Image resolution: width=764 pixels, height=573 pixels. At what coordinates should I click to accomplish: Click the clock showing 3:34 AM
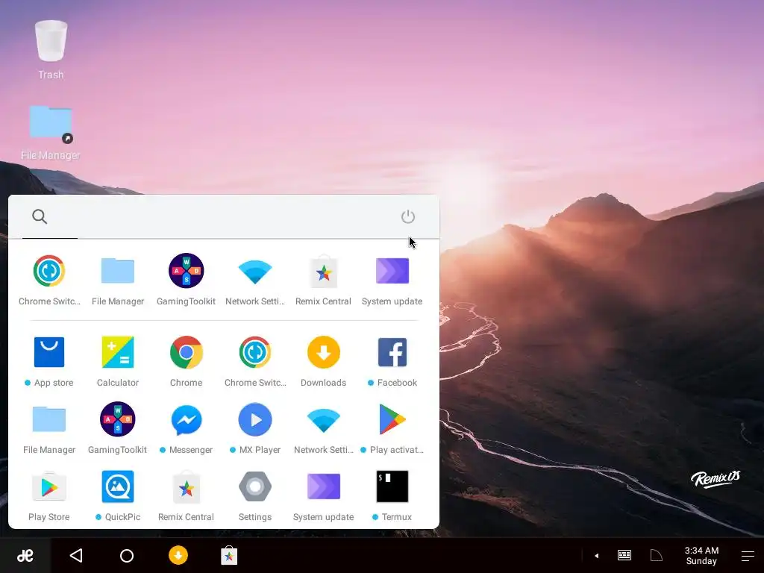[701, 555]
